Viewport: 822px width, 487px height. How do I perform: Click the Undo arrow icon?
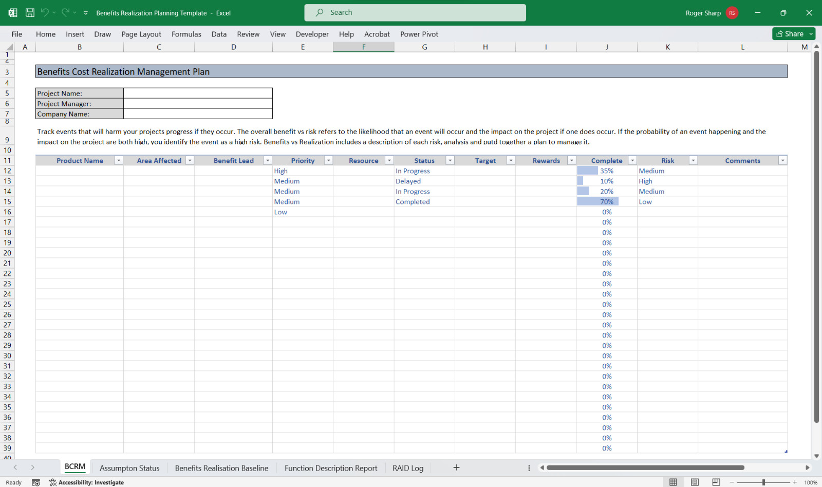click(x=45, y=13)
